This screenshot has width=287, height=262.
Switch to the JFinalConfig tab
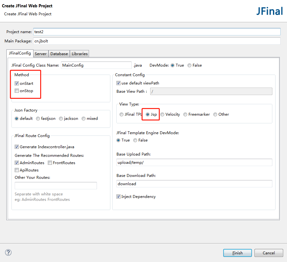[20, 53]
